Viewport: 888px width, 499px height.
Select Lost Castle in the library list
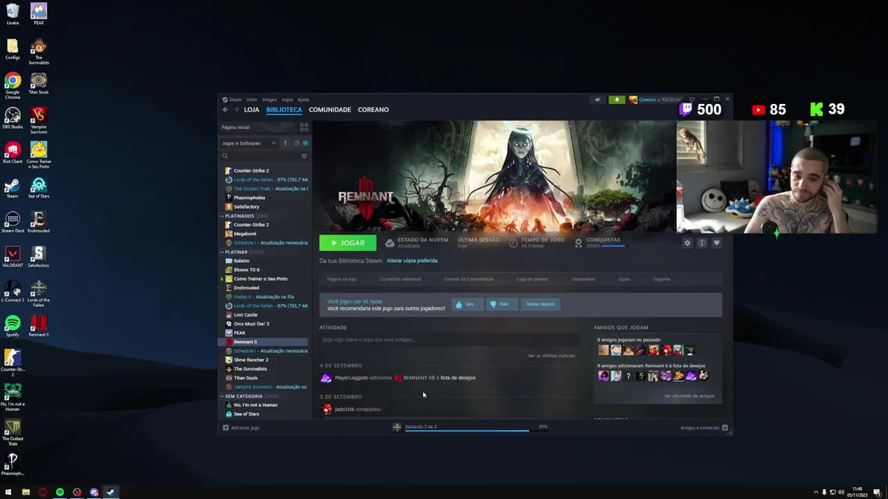click(x=246, y=315)
